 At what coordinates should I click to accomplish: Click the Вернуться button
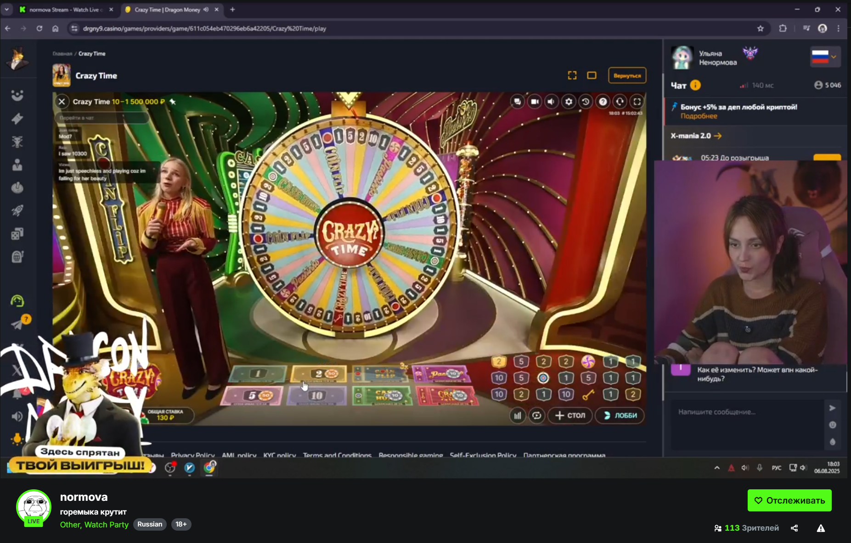(627, 76)
